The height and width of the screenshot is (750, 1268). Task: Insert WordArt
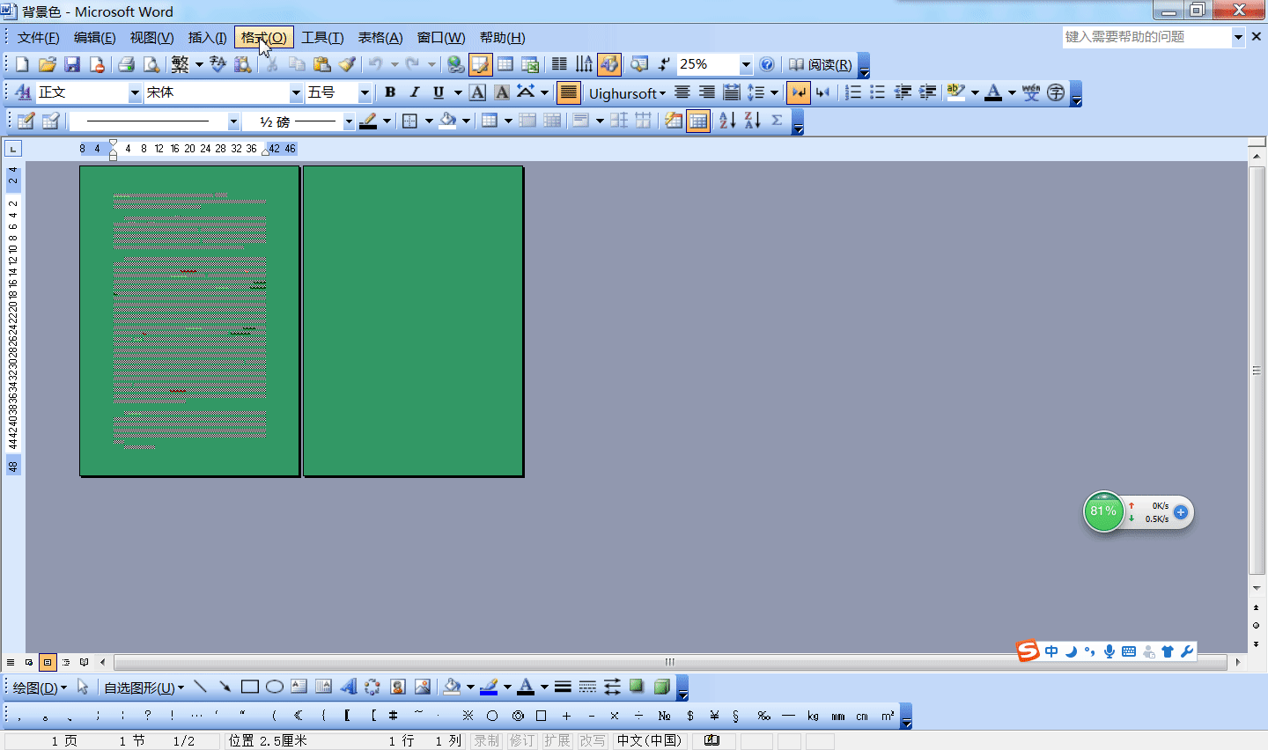[348, 687]
